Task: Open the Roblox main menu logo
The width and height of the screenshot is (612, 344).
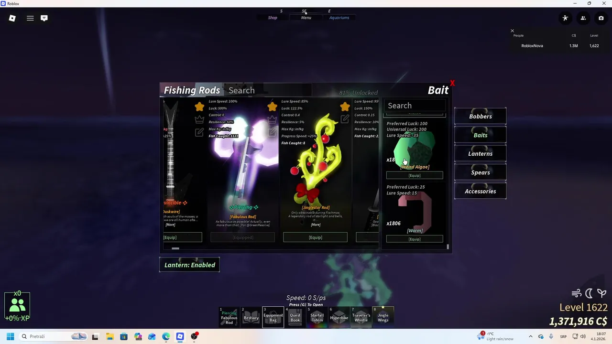Action: coord(12,18)
